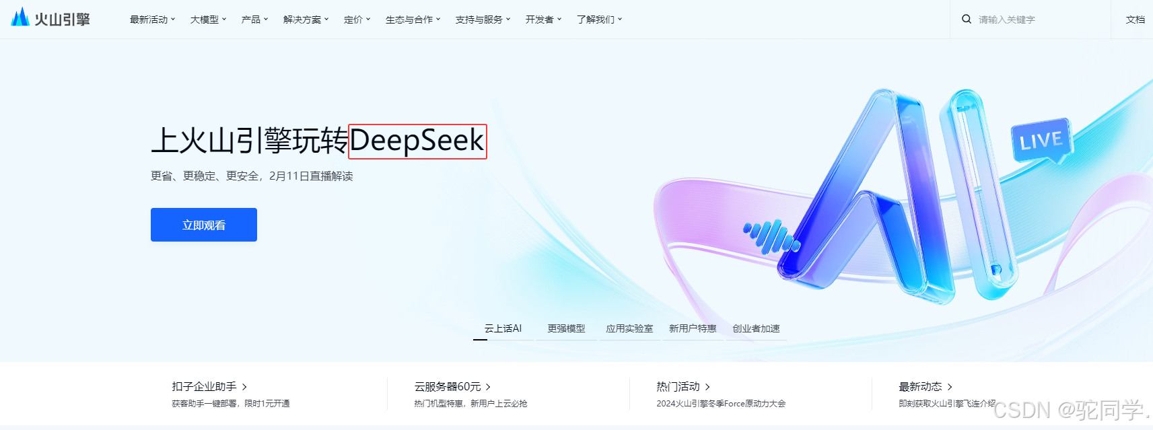Click the search magnifier icon

(967, 20)
